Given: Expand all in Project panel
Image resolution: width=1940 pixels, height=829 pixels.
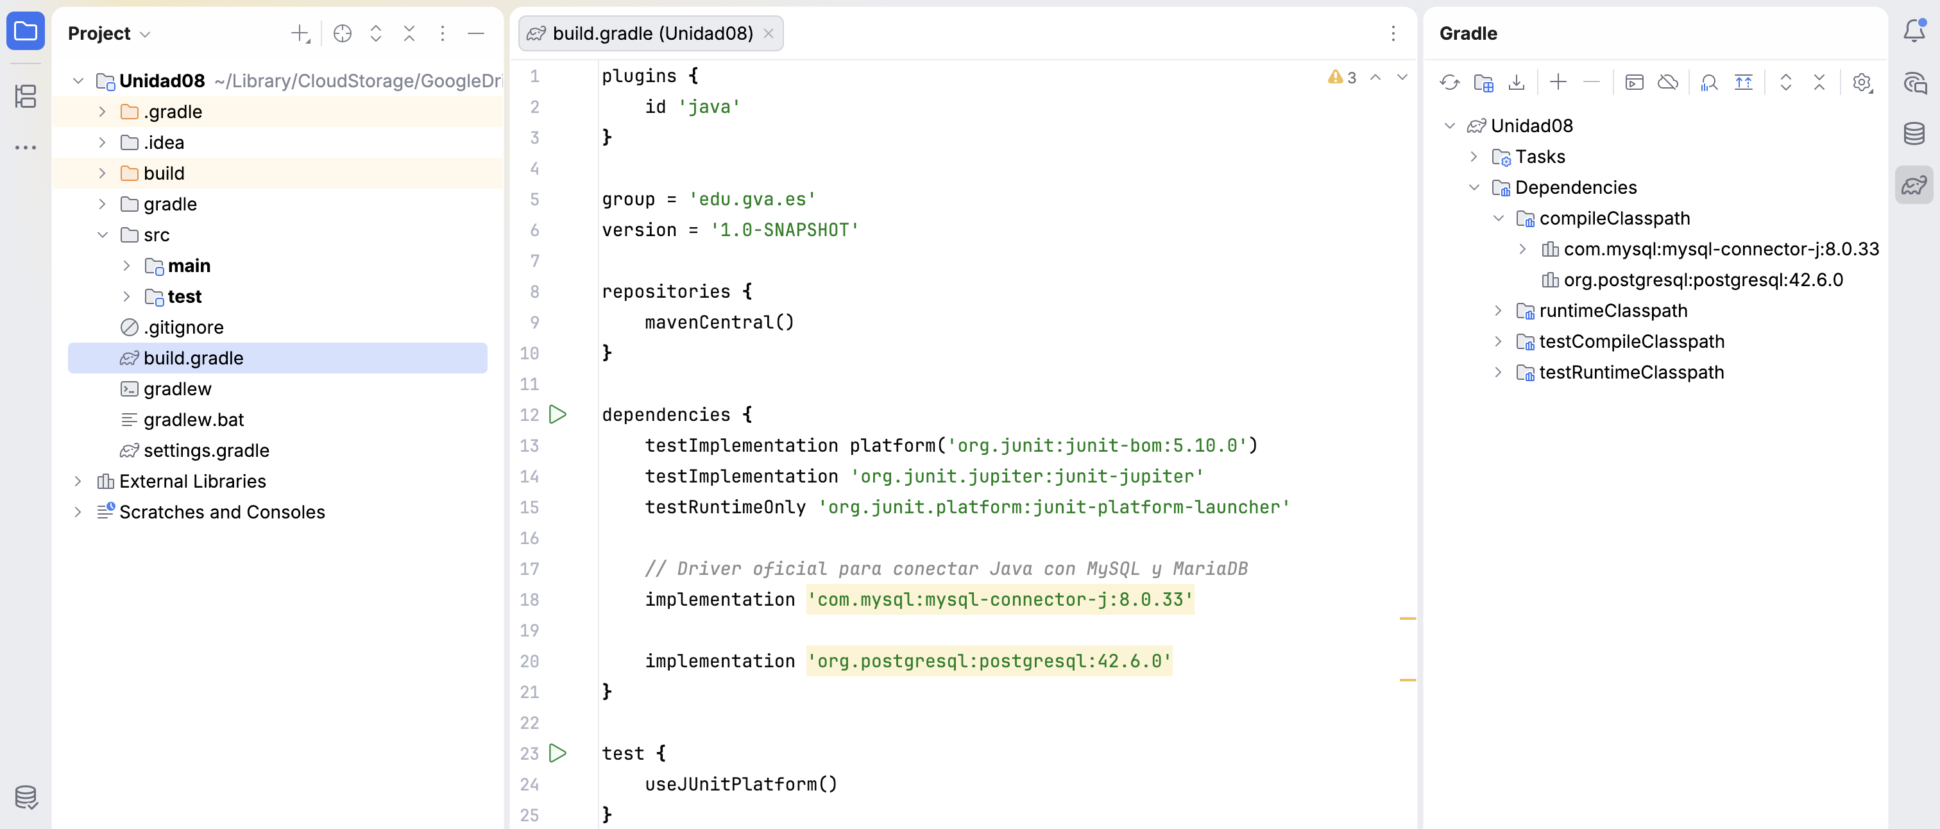Looking at the screenshot, I should [x=376, y=33].
